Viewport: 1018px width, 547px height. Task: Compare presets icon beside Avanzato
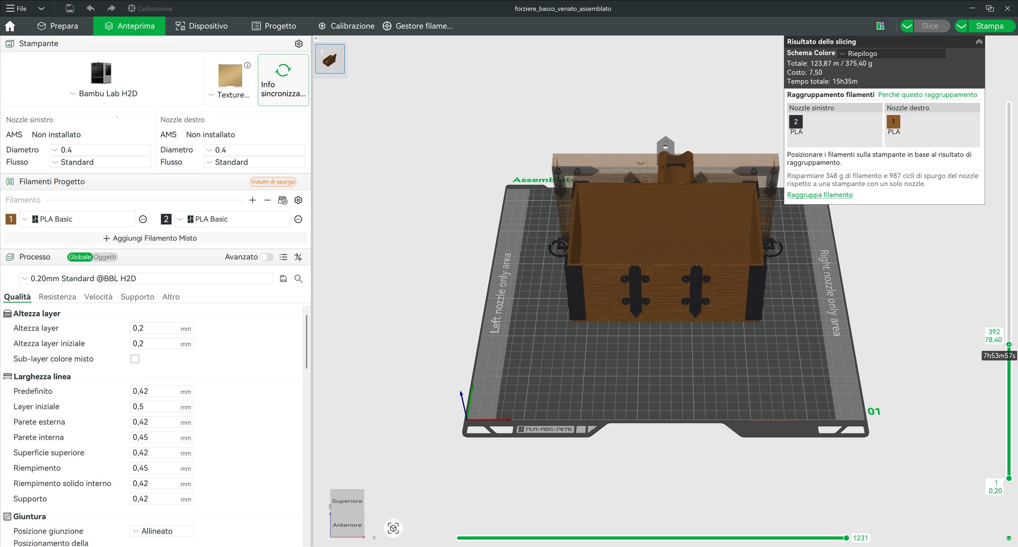pos(299,257)
